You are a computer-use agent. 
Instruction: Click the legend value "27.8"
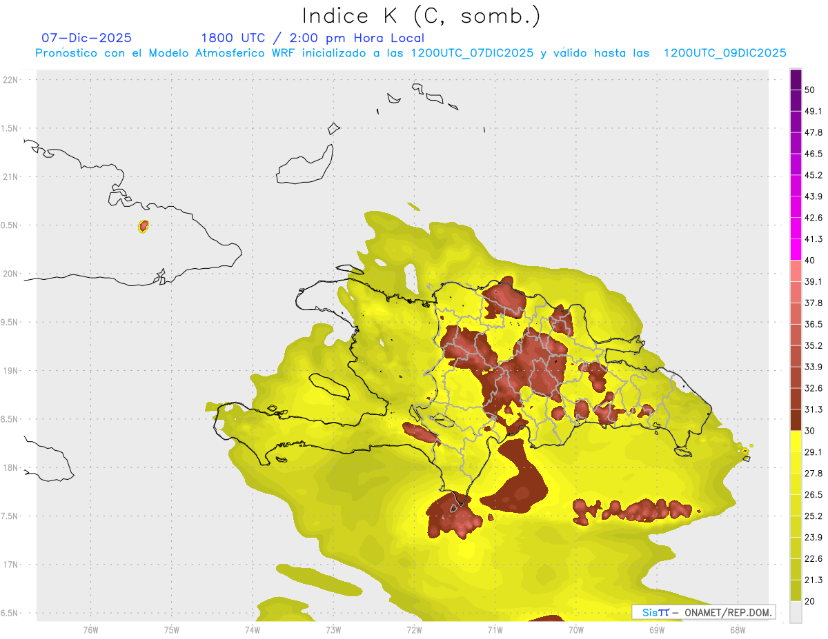pos(813,474)
